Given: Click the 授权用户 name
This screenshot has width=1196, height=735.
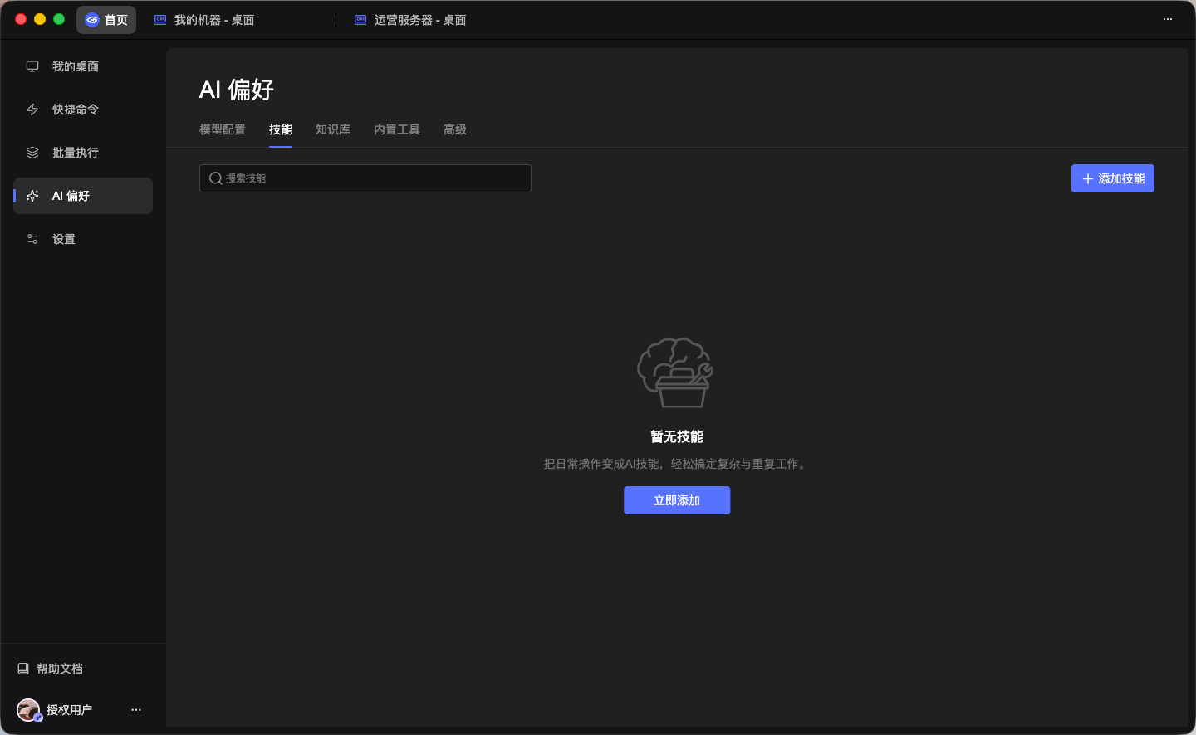Looking at the screenshot, I should [69, 710].
